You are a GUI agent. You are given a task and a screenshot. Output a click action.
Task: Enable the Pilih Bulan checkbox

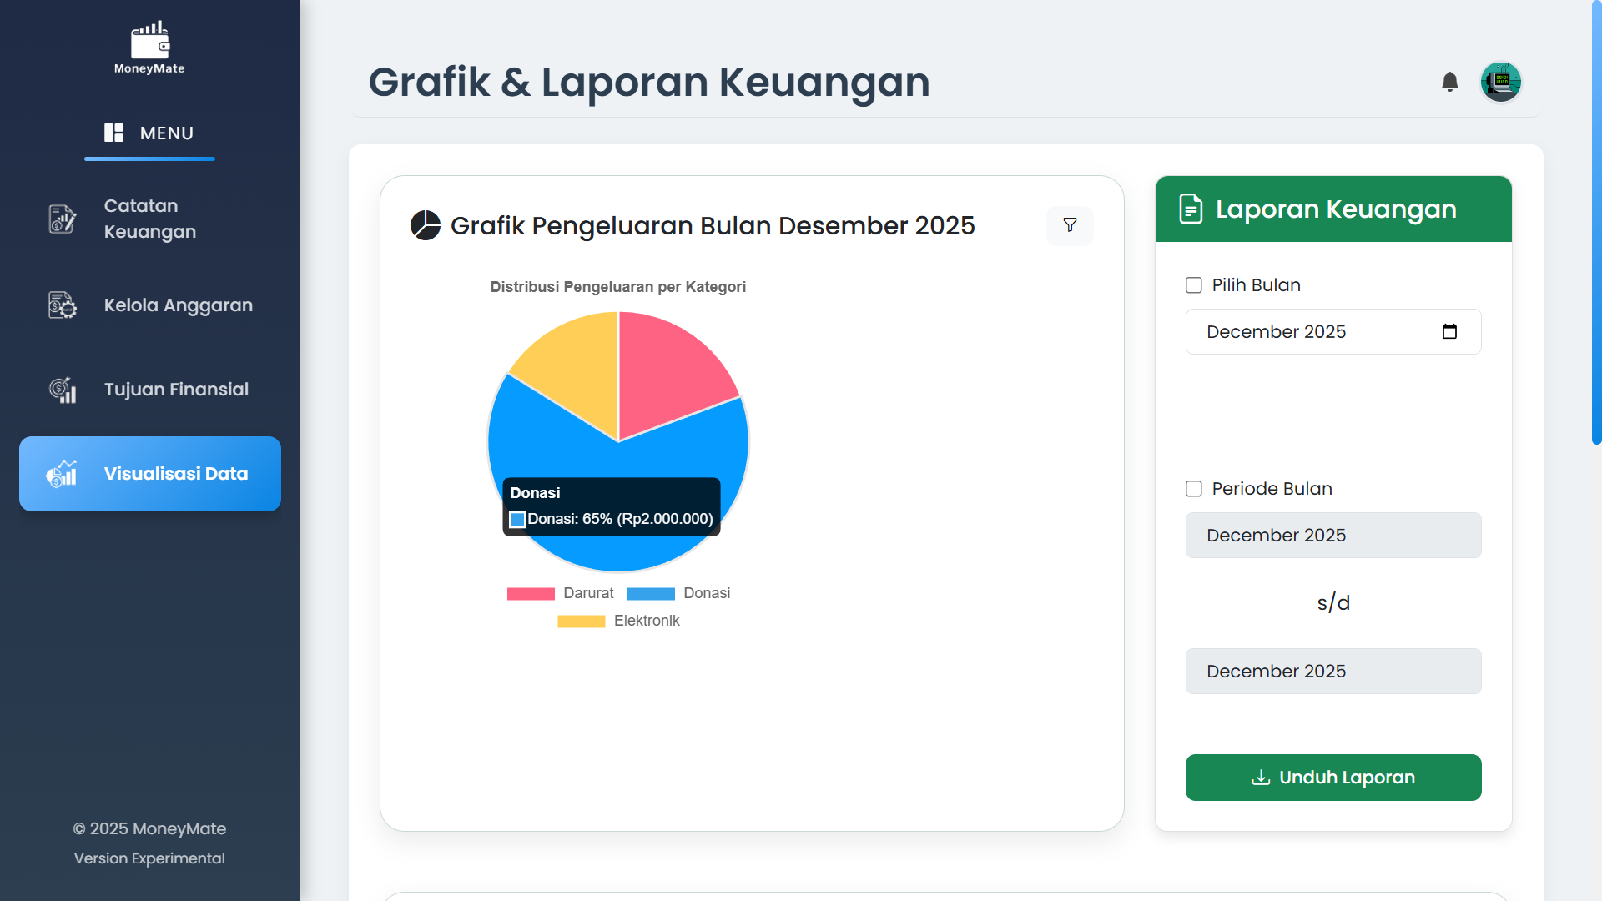point(1194,285)
